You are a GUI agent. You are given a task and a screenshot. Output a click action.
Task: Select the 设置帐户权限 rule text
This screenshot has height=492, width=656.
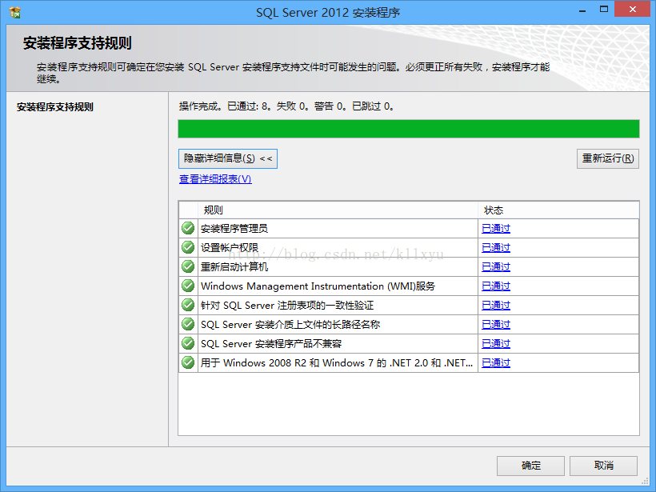pyautogui.click(x=230, y=248)
